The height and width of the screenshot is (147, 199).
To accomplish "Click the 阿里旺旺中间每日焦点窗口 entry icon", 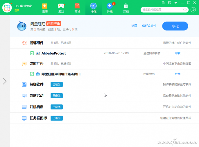I will 38,74.
